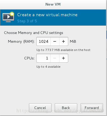Focus the CPUs field showing 1
107x116 pixels.
pos(44,58)
